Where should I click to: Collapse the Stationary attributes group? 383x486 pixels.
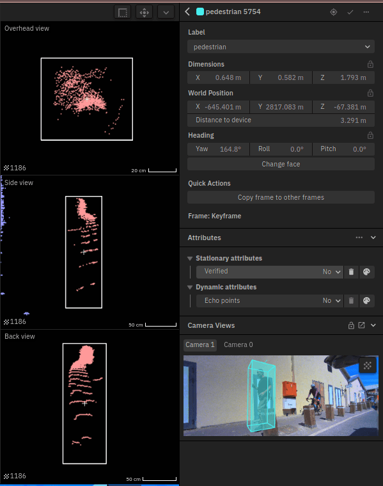click(190, 259)
